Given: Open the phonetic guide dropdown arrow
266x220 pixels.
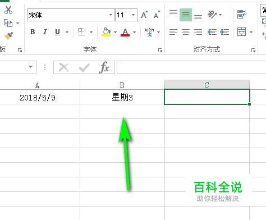Looking at the screenshot, I should pos(159,32).
